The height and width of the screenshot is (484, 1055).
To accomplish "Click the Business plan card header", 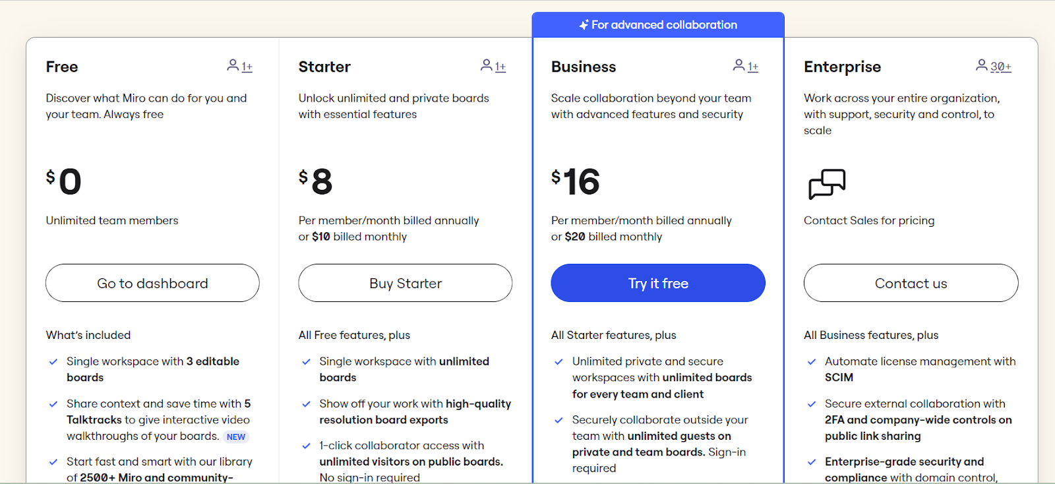I will pos(584,66).
